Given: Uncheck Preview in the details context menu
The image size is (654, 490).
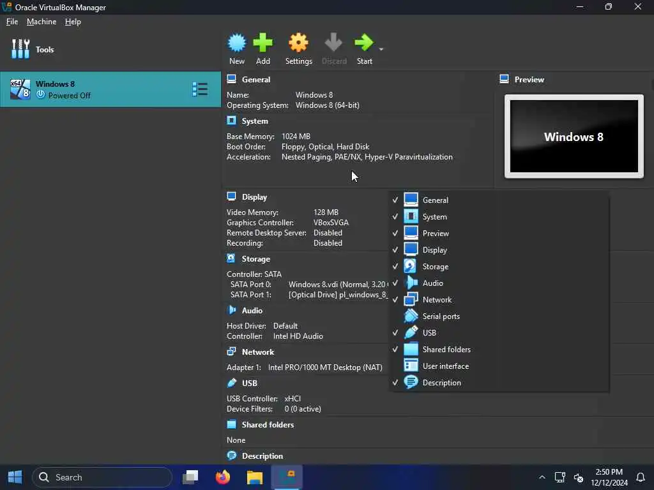Looking at the screenshot, I should pos(499,234).
